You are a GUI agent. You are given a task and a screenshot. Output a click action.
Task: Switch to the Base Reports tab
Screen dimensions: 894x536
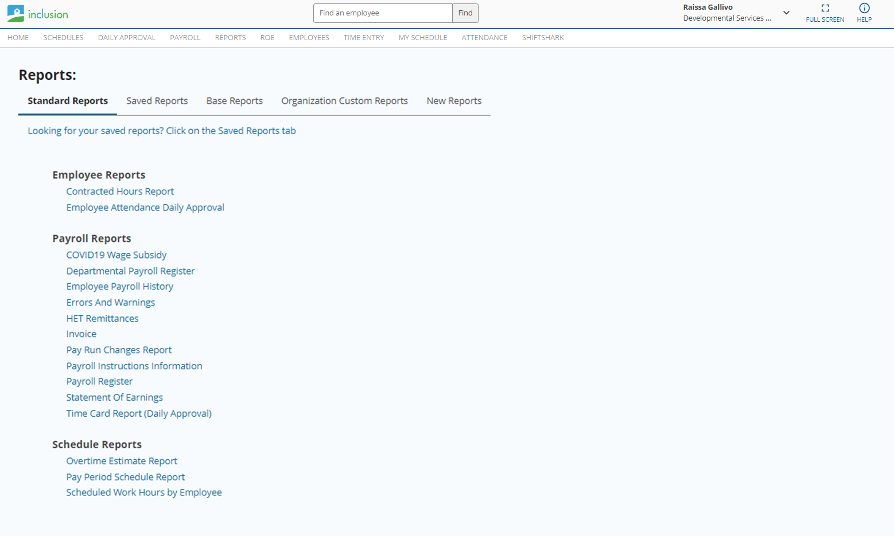[235, 101]
